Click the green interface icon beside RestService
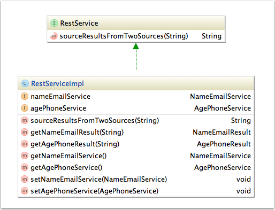 coord(54,23)
